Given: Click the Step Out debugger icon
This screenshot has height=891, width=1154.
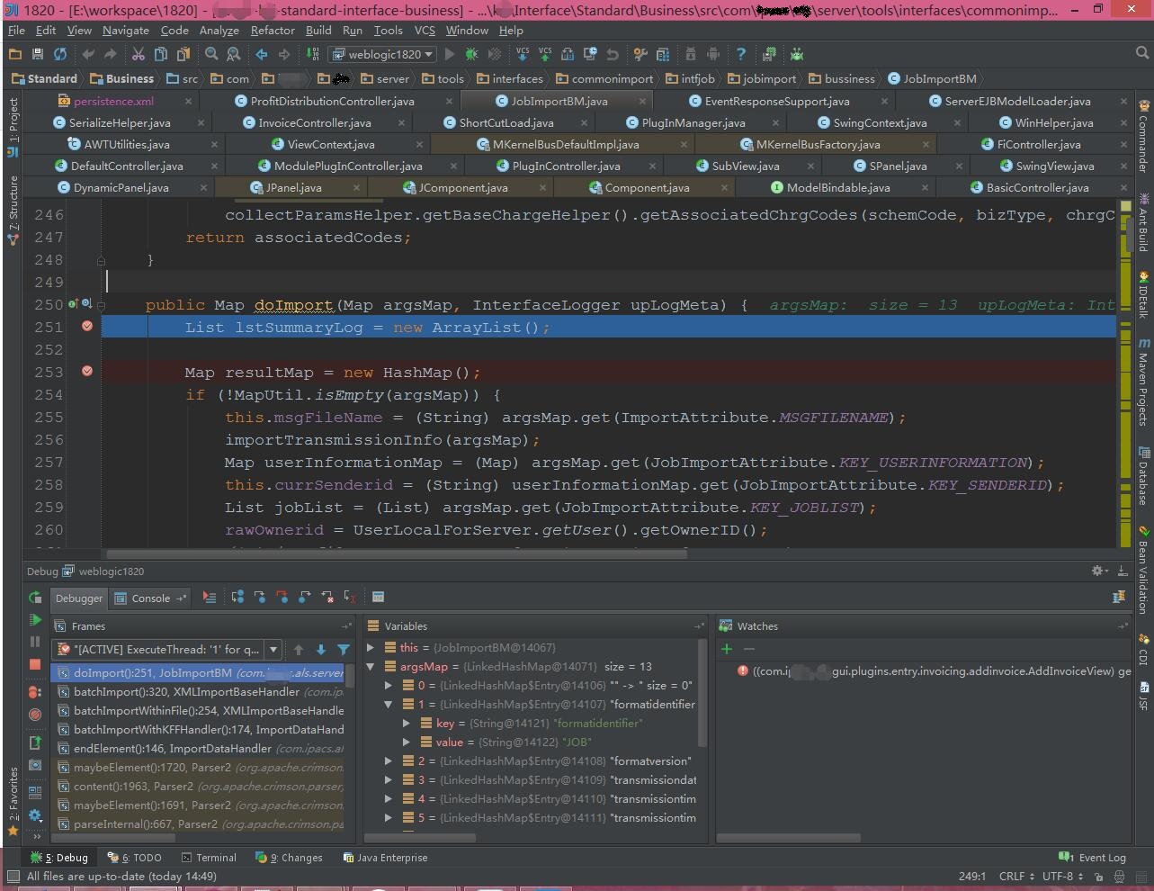Looking at the screenshot, I should tap(304, 597).
